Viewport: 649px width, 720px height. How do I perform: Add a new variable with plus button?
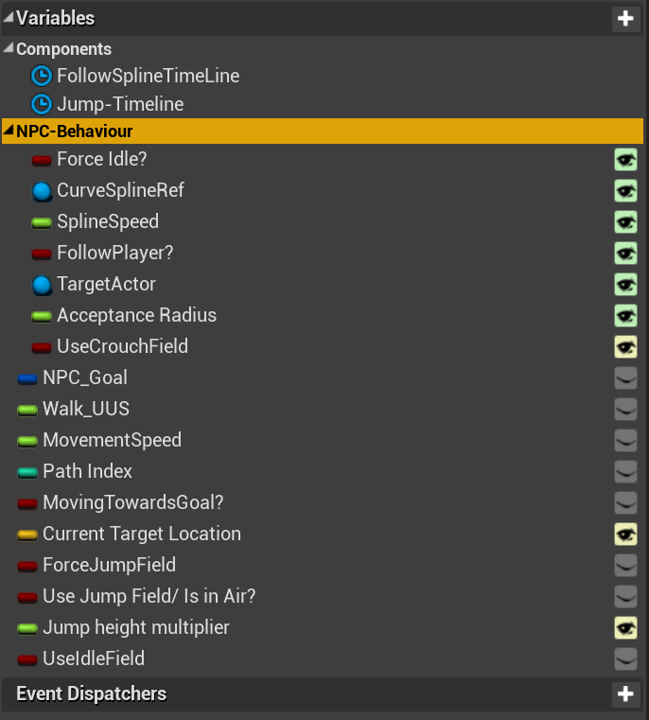(x=625, y=19)
